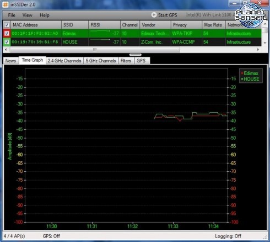Viewport: 270px width, 242px height.
Task: Click the window resize grip in status bar
Action: [x=266, y=237]
